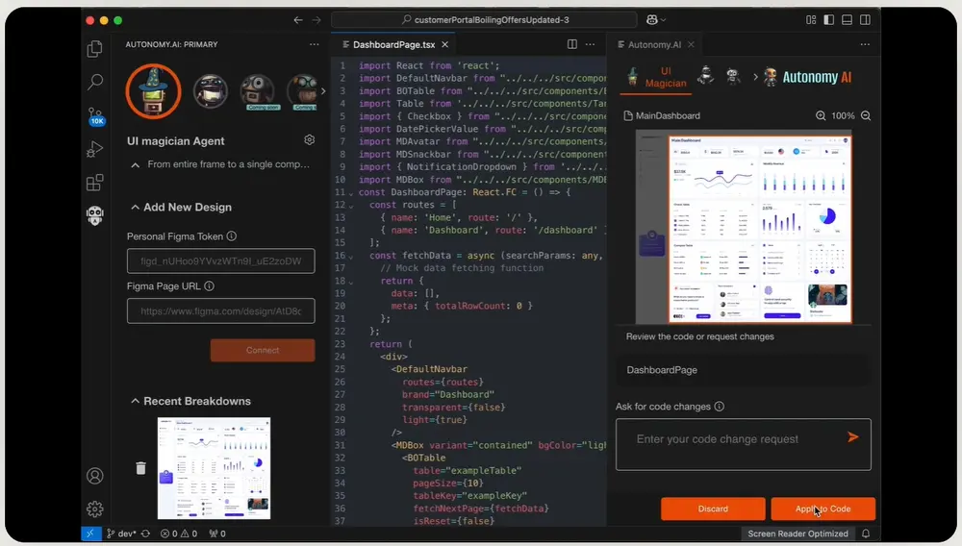Fold the return block at line 18
This screenshot has width=962, height=546.
point(351,282)
